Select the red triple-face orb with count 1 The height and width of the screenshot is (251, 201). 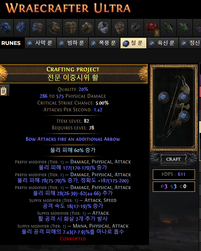coord(152,28)
